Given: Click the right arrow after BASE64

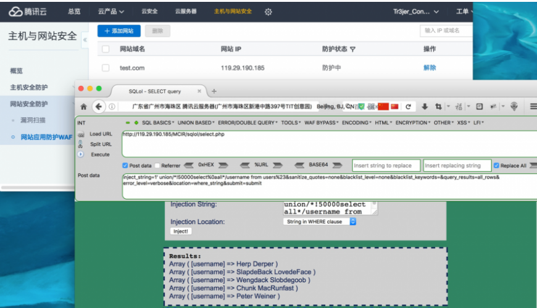Looking at the screenshot, I should [x=338, y=165].
